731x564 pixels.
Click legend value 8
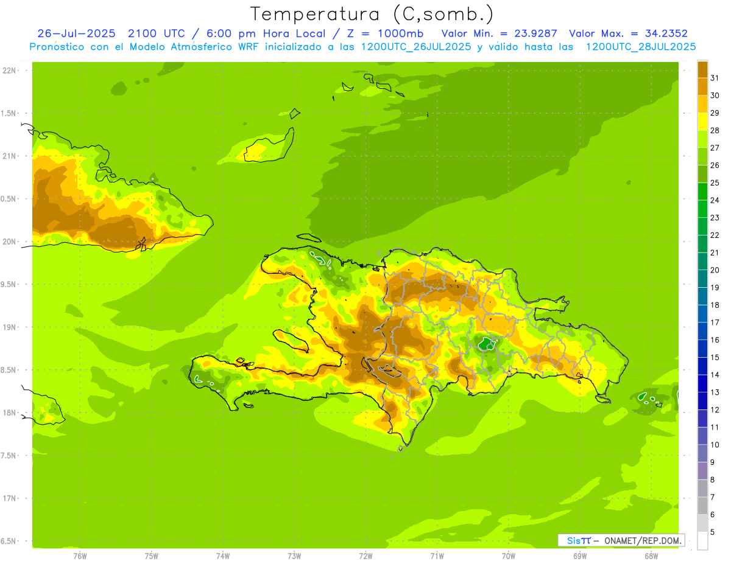click(x=713, y=480)
